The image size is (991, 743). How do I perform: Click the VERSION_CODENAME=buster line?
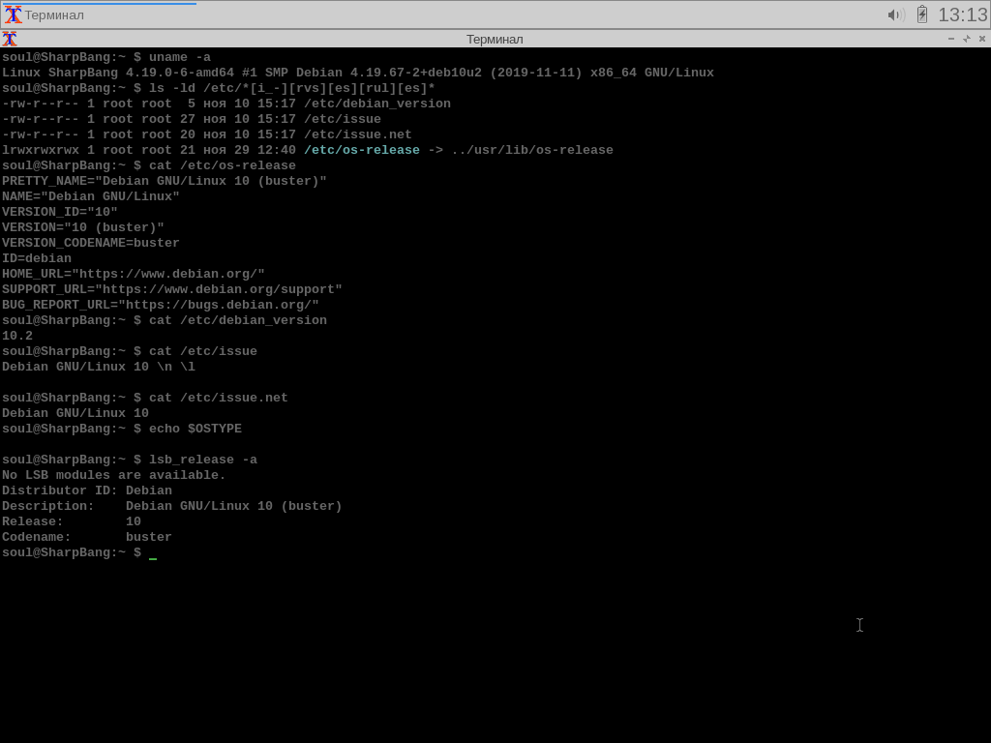pyautogui.click(x=90, y=243)
